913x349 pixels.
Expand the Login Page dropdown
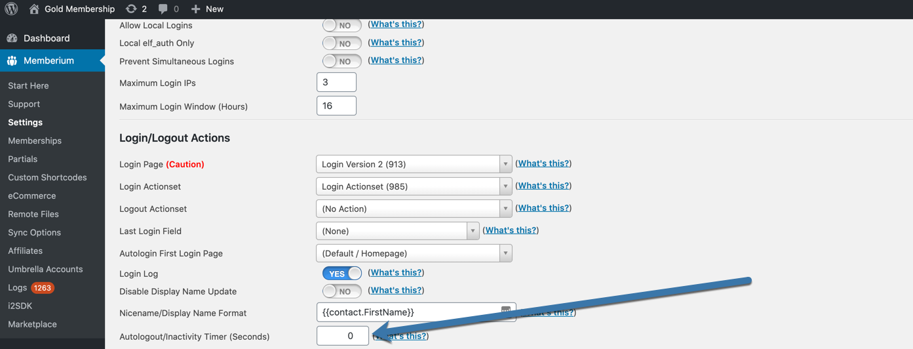tap(414, 164)
